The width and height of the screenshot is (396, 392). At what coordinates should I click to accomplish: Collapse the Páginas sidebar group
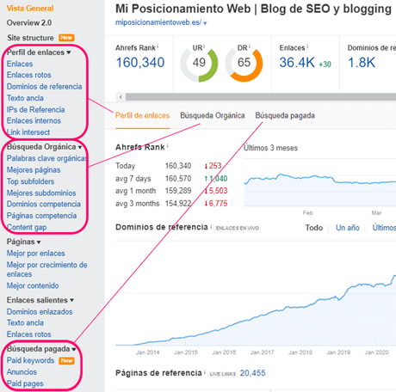click(23, 242)
